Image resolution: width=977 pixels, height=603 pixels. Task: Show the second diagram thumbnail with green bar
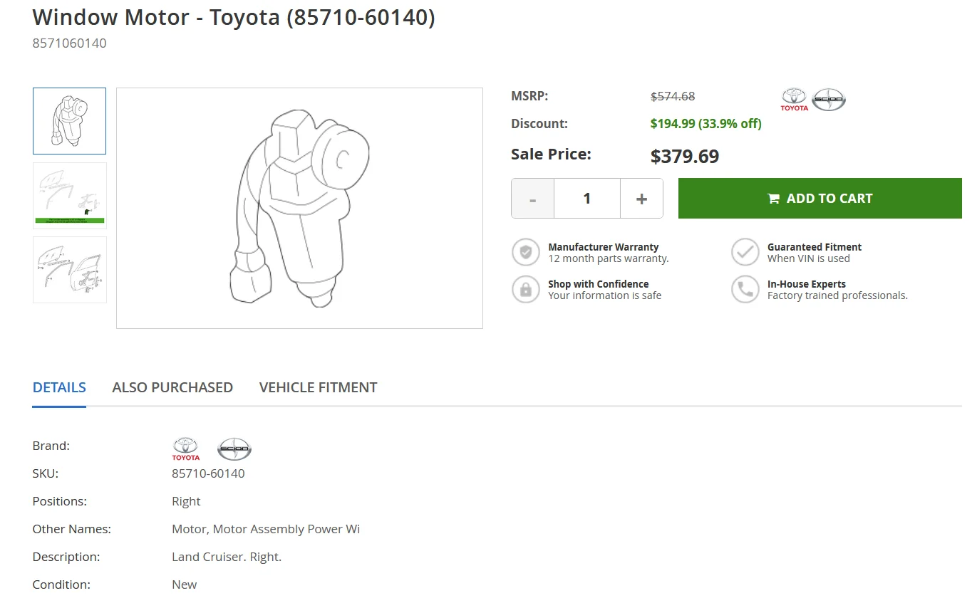coord(70,195)
